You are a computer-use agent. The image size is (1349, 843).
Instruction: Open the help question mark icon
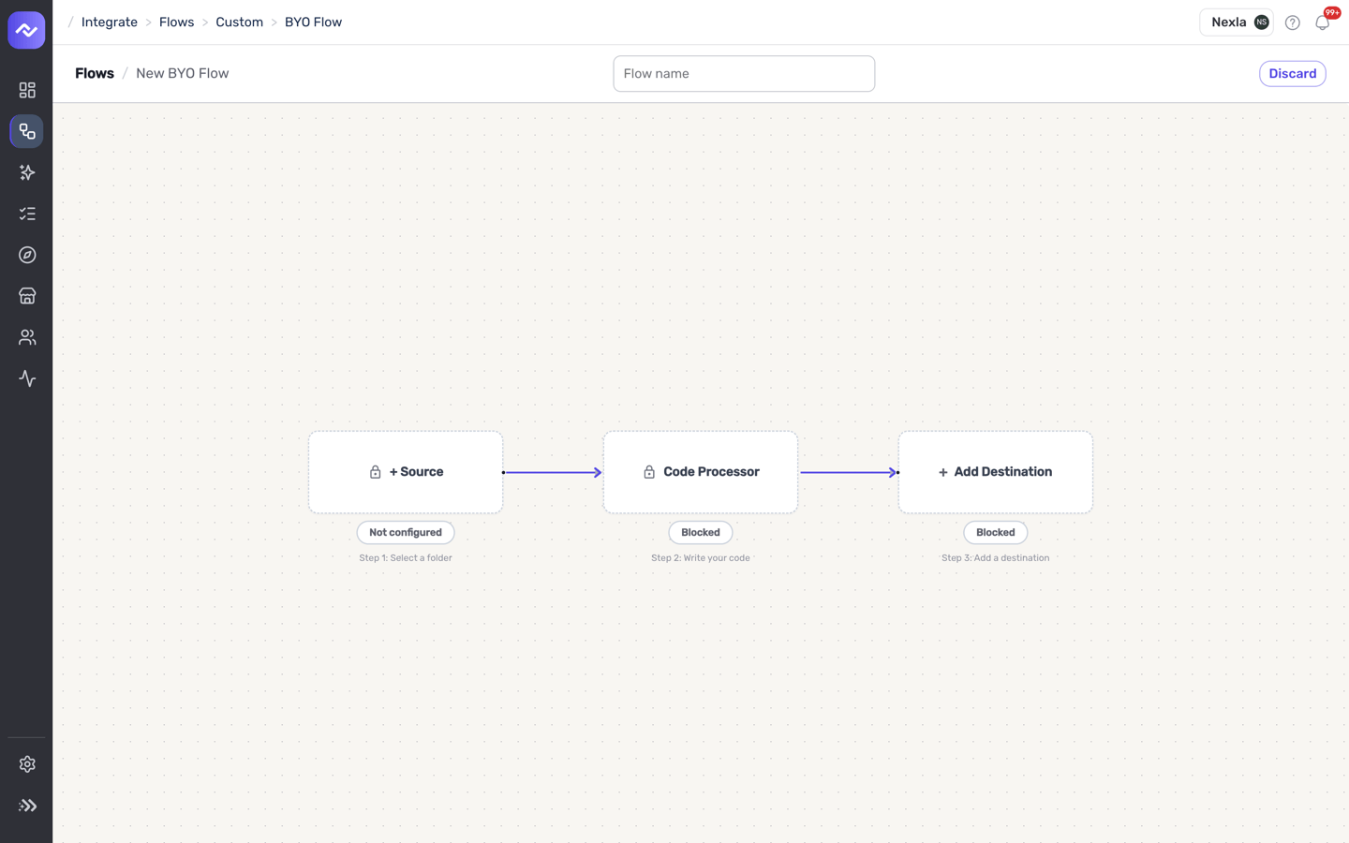point(1292,22)
